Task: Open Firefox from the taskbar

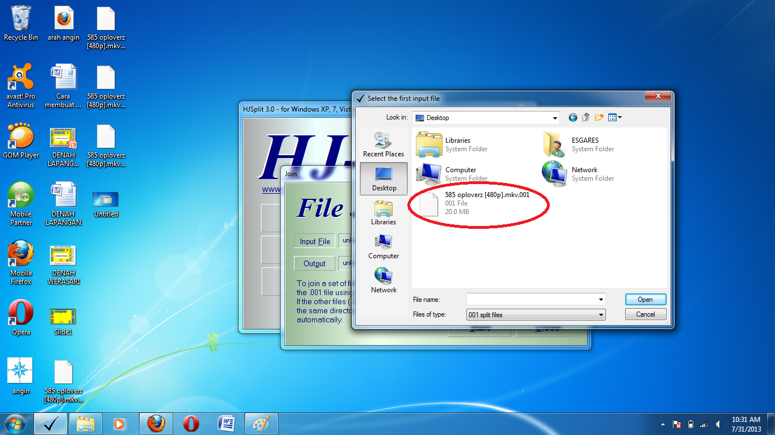Action: tap(156, 424)
